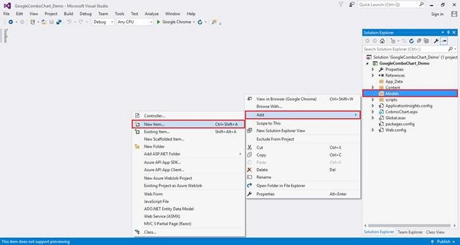Start debugging with the green play icon
The image size is (460, 245).
pyautogui.click(x=158, y=22)
